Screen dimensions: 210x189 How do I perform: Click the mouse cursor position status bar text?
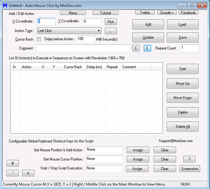coord(84,184)
